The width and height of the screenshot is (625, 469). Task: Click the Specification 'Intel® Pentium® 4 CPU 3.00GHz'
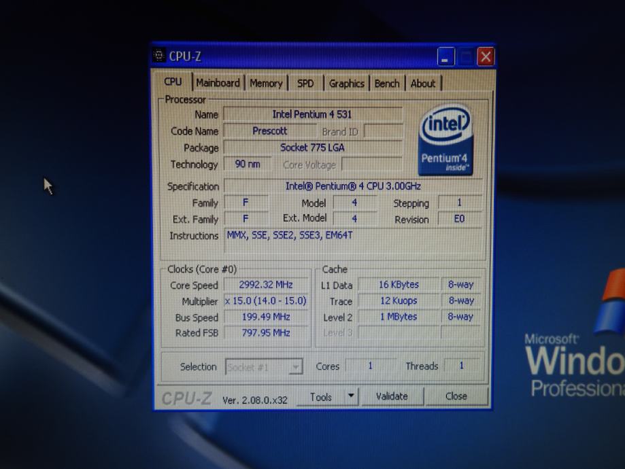click(353, 186)
